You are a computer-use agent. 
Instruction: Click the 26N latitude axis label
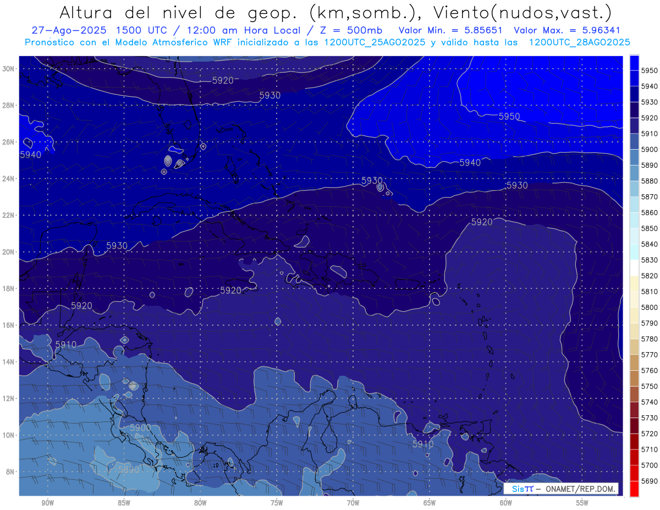point(8,142)
